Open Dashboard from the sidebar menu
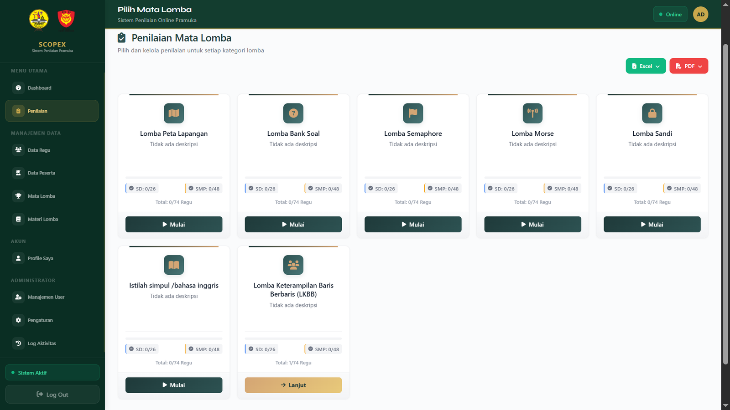Screen dimensions: 730x410 (x=52, y=88)
